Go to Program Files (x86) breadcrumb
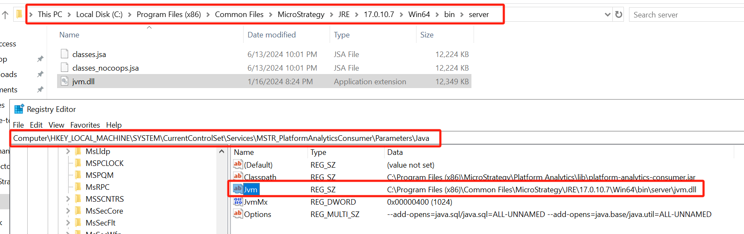The image size is (744, 234). tap(169, 14)
